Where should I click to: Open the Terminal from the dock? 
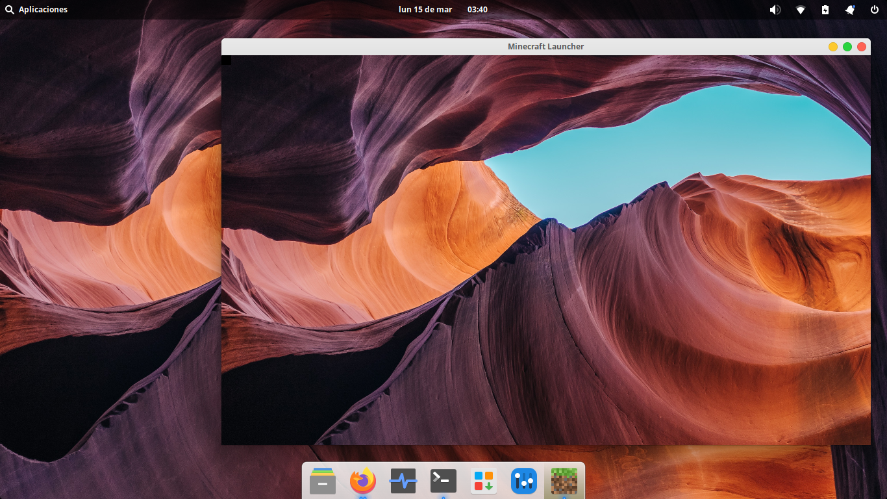tap(443, 481)
